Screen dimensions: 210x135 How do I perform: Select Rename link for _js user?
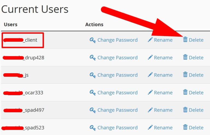coord(163,75)
